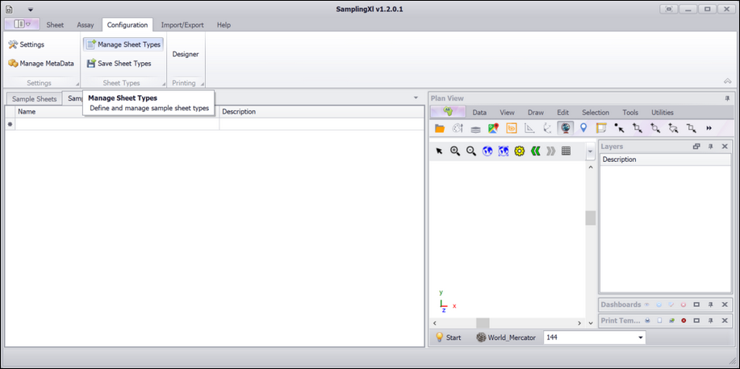Click the eye icon in Dashboards panel
This screenshot has width=740, height=369.
647,305
